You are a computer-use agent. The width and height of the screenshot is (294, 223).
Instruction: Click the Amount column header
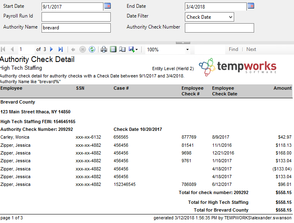pos(283,88)
